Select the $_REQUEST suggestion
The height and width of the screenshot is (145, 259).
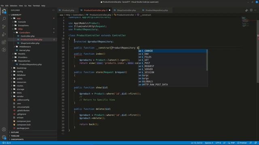pos(172,66)
